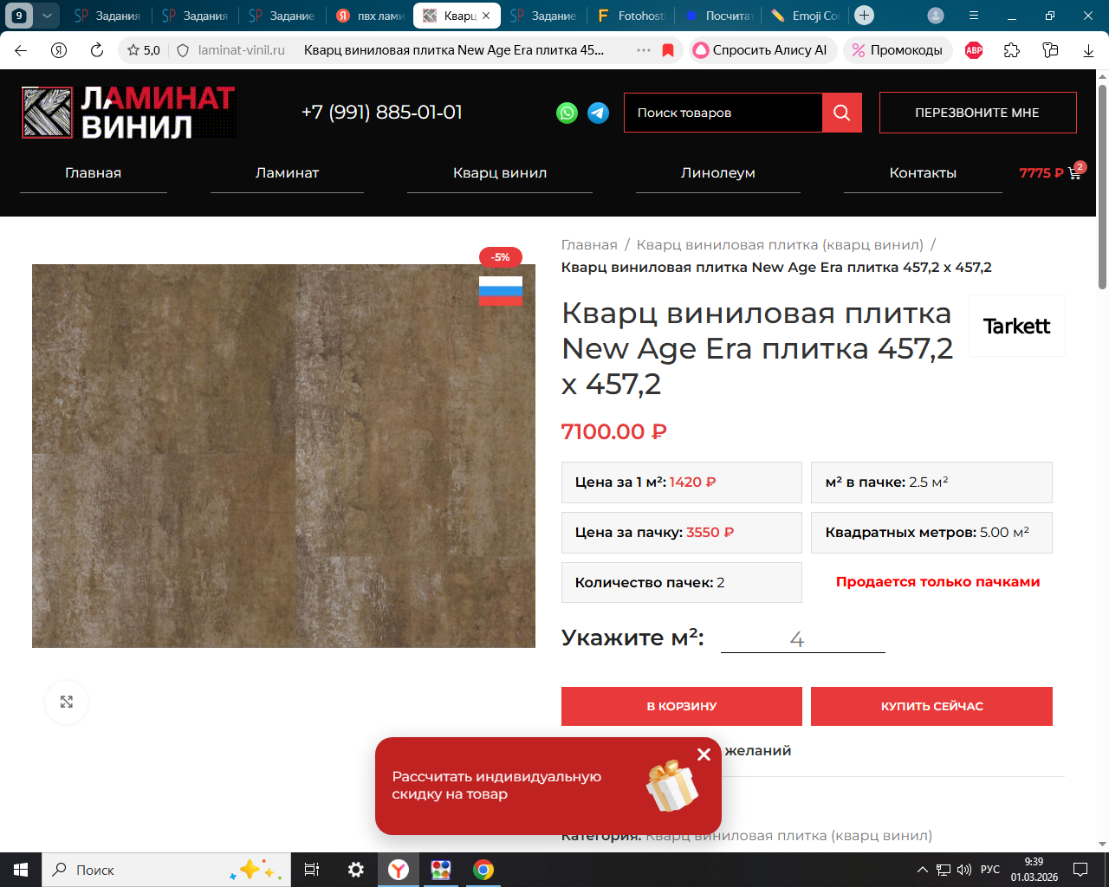The height and width of the screenshot is (887, 1109).
Task: Select the 7100.00 ₽ product price
Action: (614, 431)
